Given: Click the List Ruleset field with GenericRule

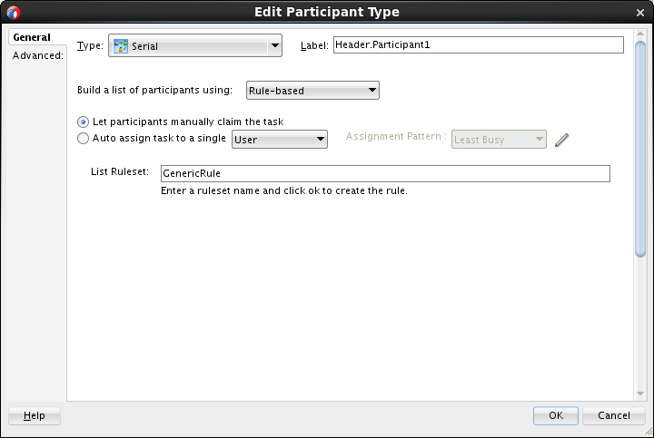Looking at the screenshot, I should click(x=384, y=173).
